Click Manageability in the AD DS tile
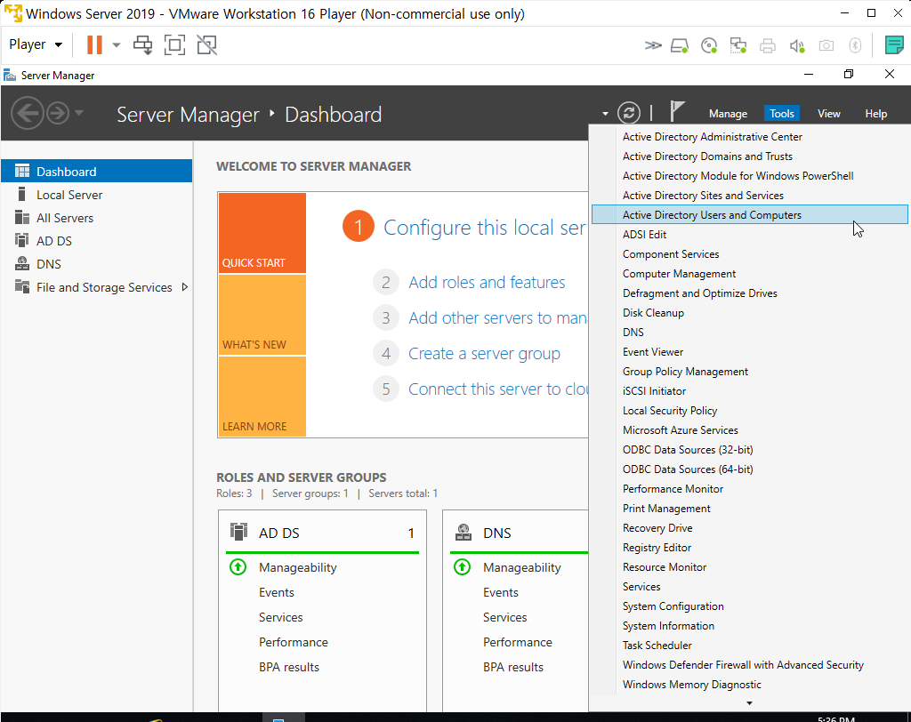This screenshot has width=911, height=722. [x=297, y=567]
